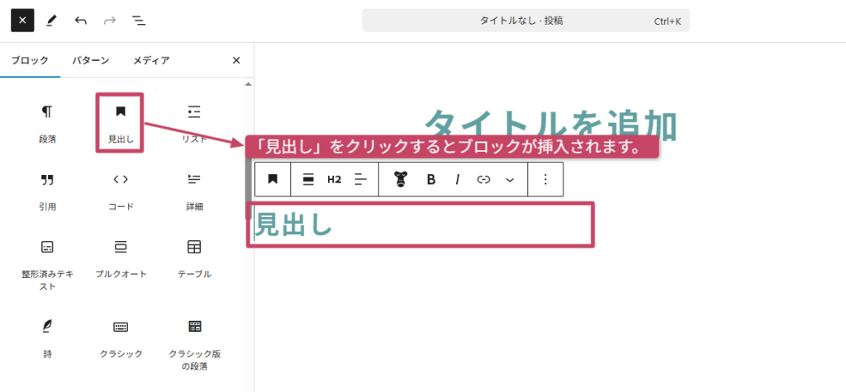This screenshot has height=392, width=846.
Task: Switch to the パターン tab
Action: pos(91,60)
